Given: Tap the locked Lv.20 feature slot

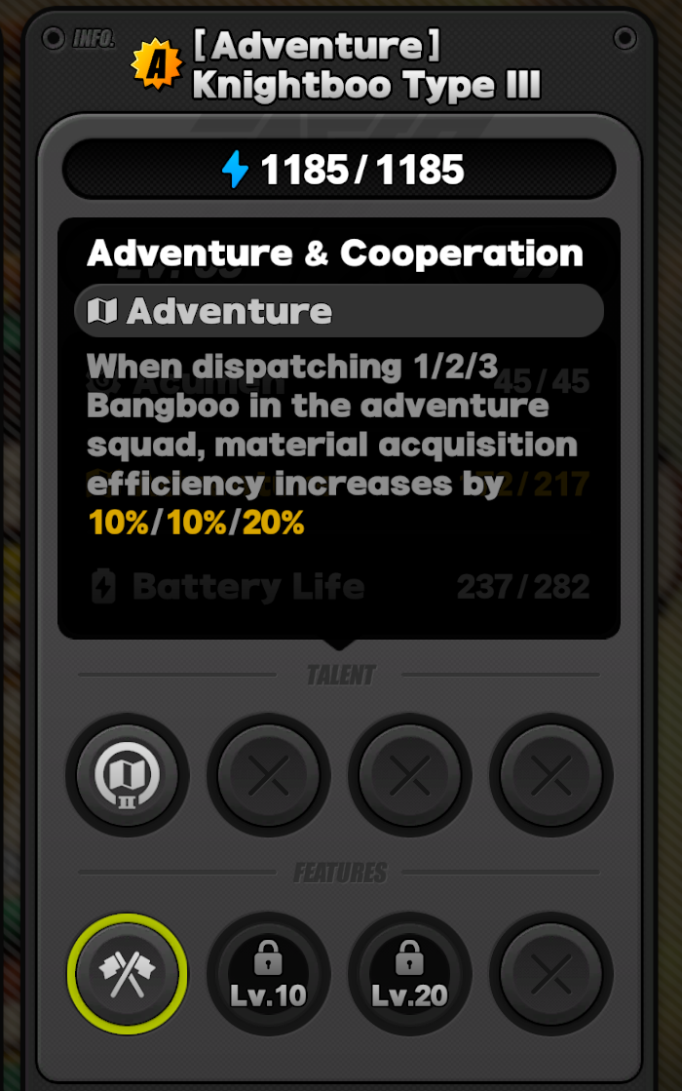Looking at the screenshot, I should pyautogui.click(x=409, y=973).
